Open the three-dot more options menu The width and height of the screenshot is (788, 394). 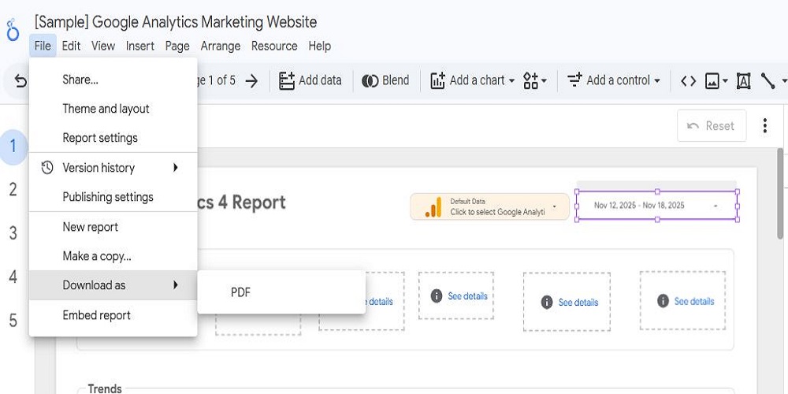764,125
